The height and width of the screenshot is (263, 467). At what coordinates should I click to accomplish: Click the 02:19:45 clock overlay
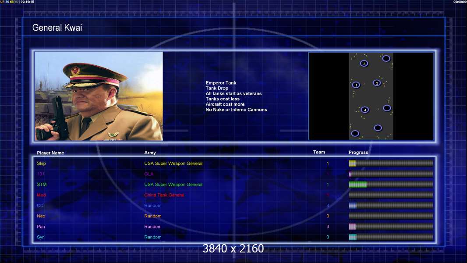point(27,2)
